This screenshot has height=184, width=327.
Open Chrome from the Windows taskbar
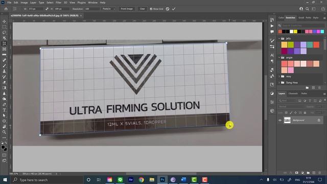142,179
